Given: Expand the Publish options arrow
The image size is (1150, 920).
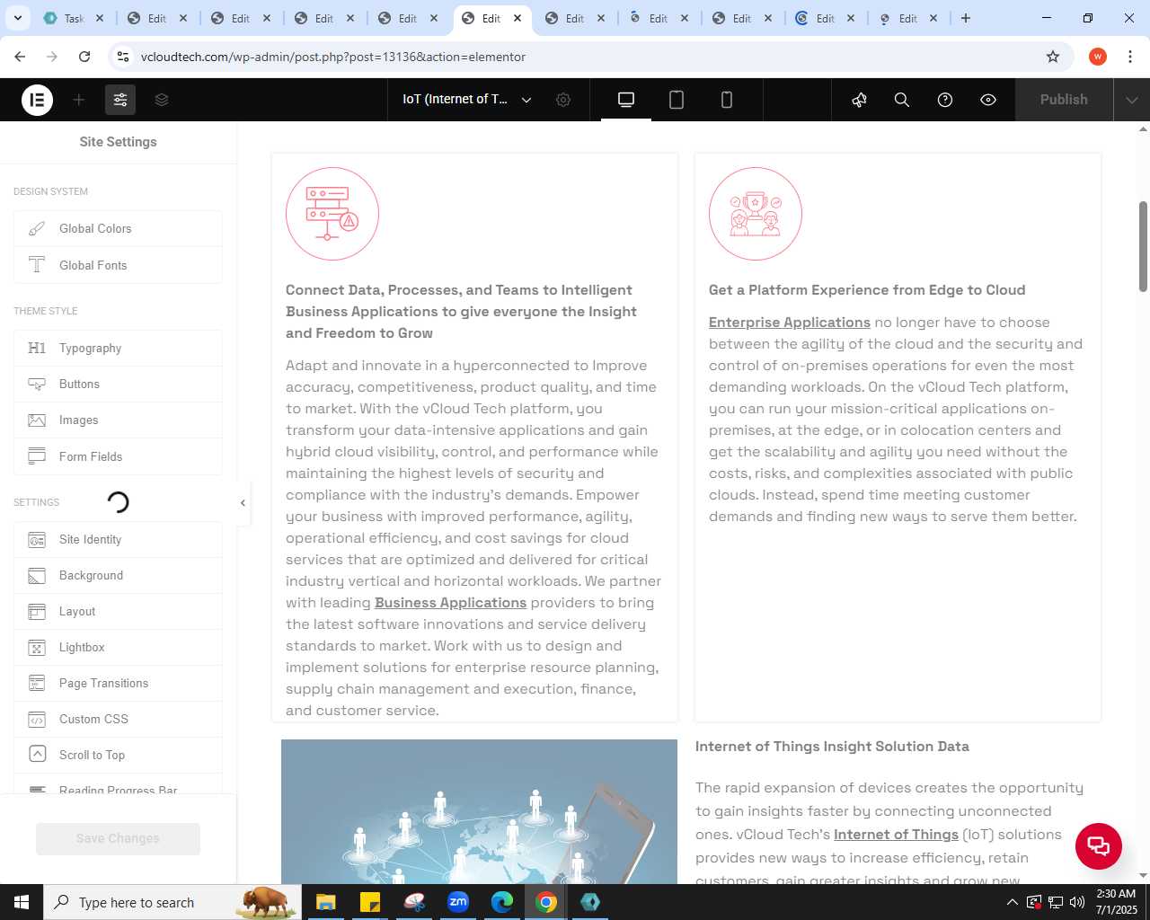Looking at the screenshot, I should click(x=1132, y=100).
